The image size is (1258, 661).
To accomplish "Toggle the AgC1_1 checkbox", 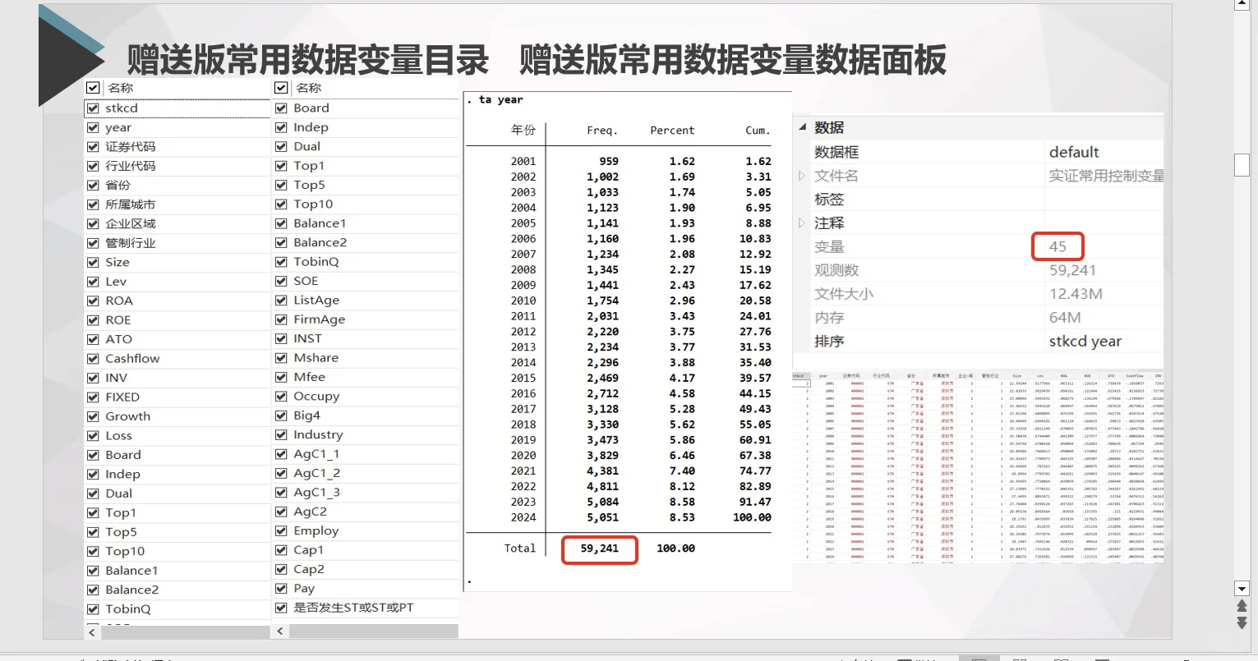I will click(281, 454).
